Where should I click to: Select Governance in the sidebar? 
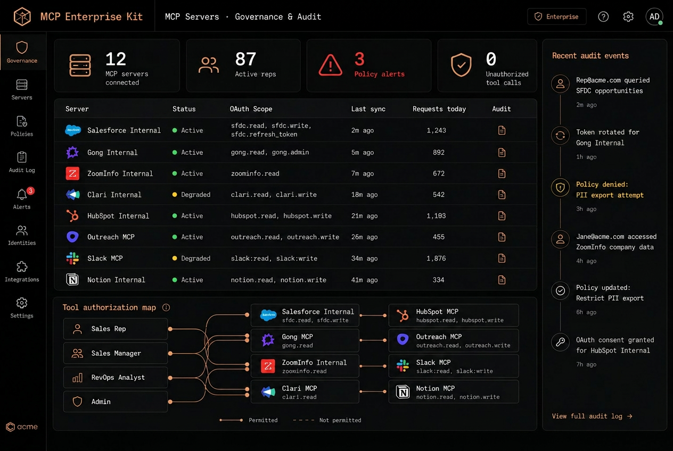[x=22, y=52]
